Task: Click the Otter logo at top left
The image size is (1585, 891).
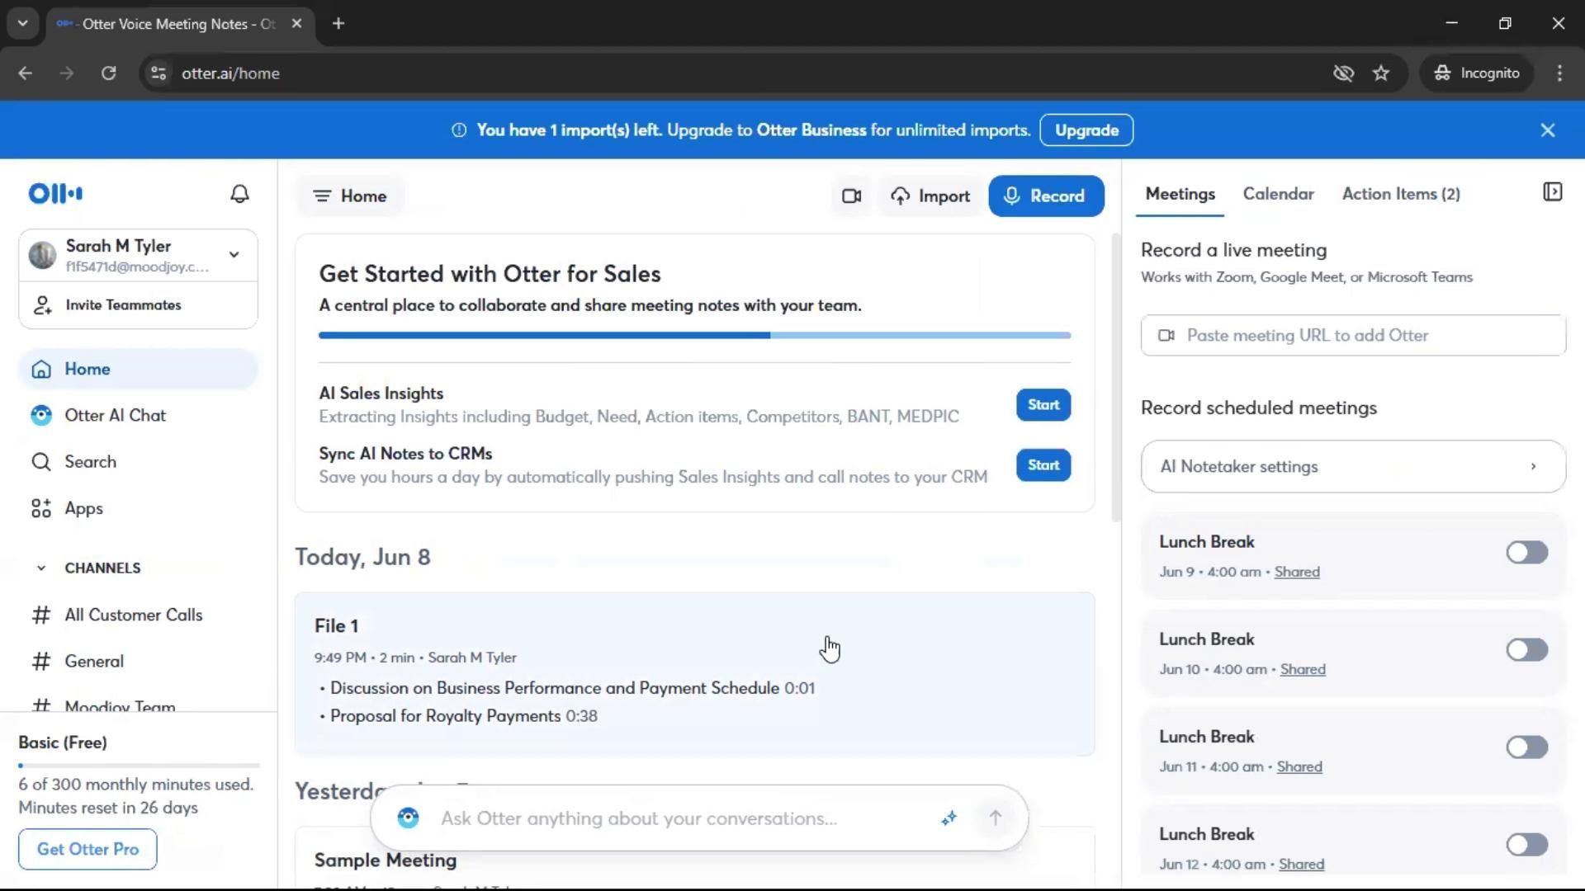Action: (x=55, y=194)
